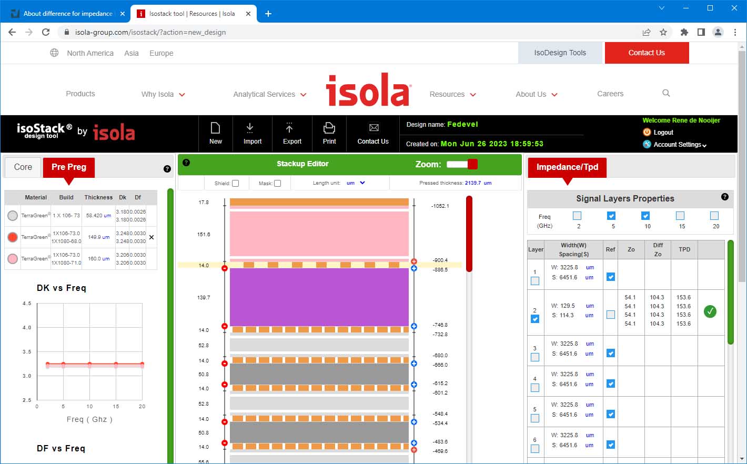747x464 pixels.
Task: Open the website search magnifier icon
Action: [666, 93]
